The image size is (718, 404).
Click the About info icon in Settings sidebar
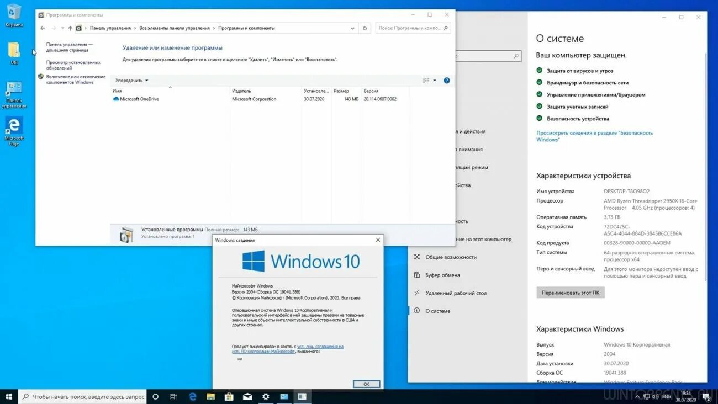click(417, 311)
